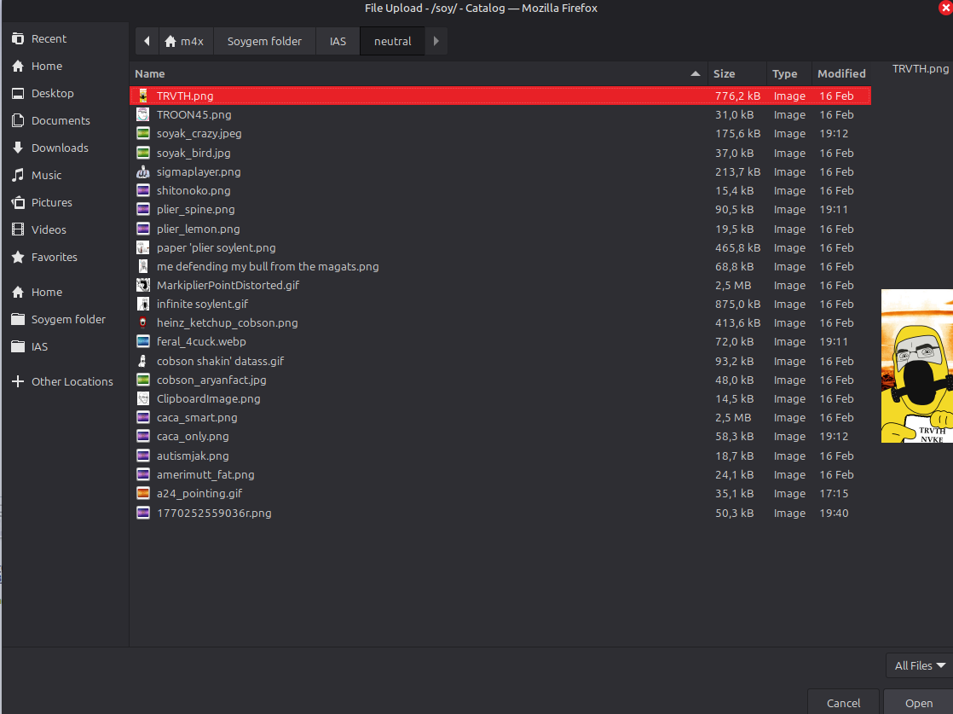Click the path bar left scroll arrow
The image size is (953, 714).
coord(147,41)
